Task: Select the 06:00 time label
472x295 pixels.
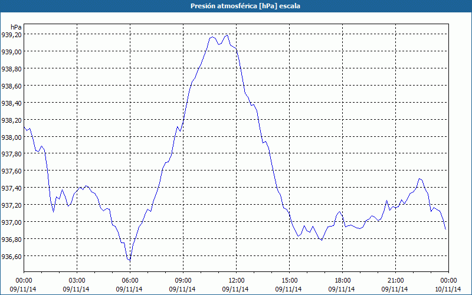Action: coord(130,280)
